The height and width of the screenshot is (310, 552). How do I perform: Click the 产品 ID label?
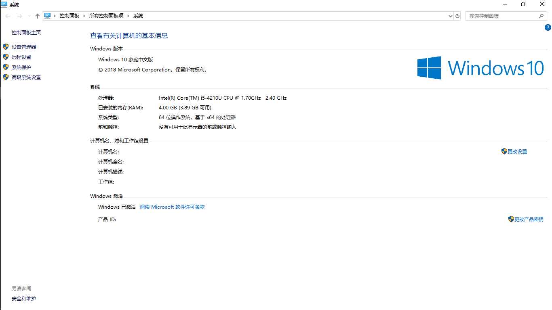point(107,220)
